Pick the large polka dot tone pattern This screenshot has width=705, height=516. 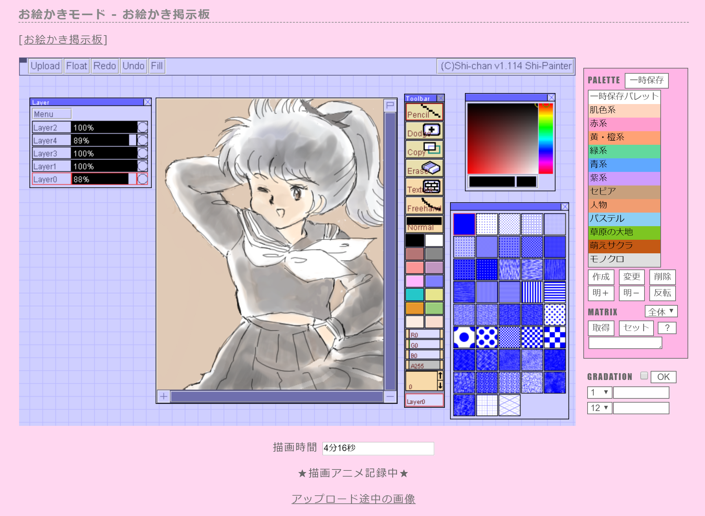coord(464,337)
